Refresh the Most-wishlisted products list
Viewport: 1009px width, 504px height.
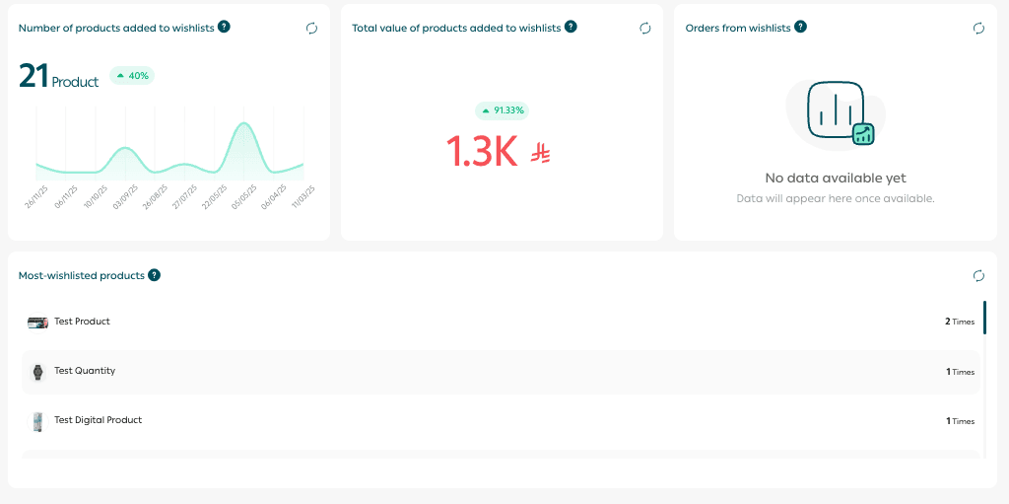[978, 276]
